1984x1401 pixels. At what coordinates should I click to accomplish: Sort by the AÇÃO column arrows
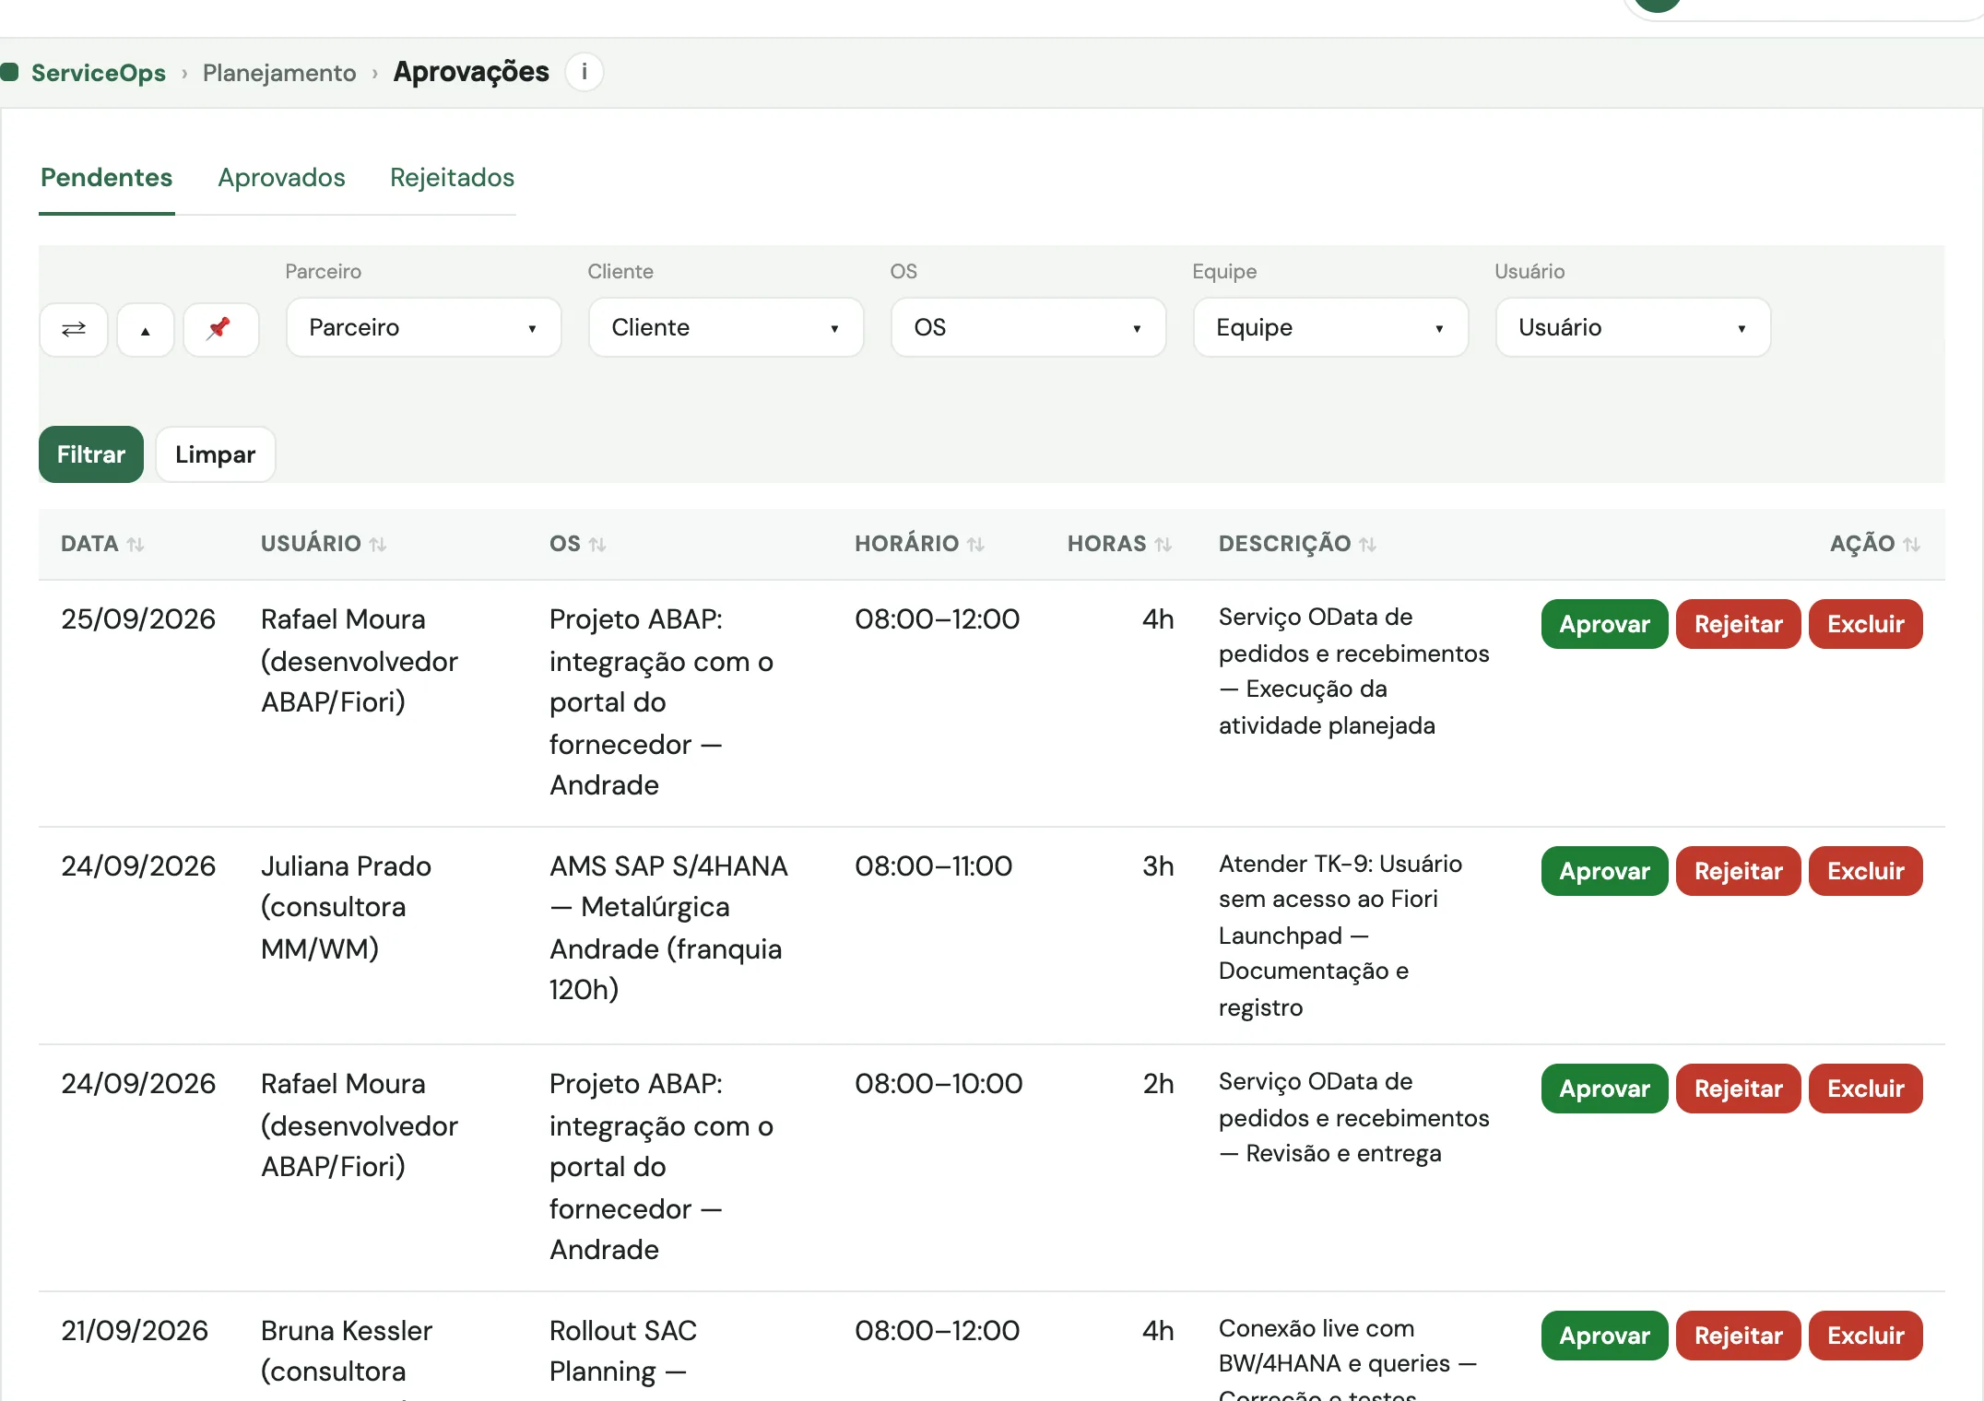click(1912, 544)
